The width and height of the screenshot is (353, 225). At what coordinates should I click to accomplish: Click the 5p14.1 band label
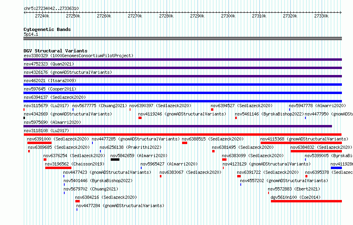pos(31,34)
